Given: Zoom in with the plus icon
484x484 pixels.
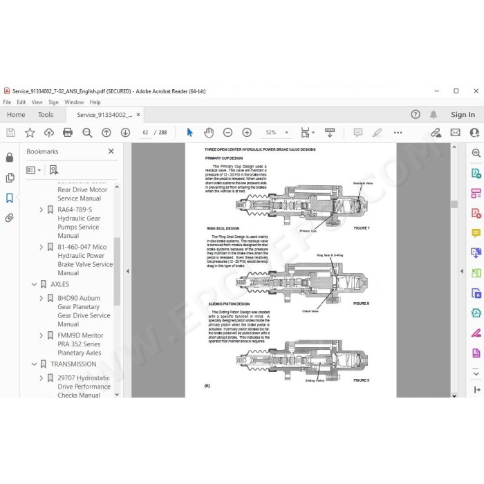Looking at the screenshot, I should [x=247, y=133].
